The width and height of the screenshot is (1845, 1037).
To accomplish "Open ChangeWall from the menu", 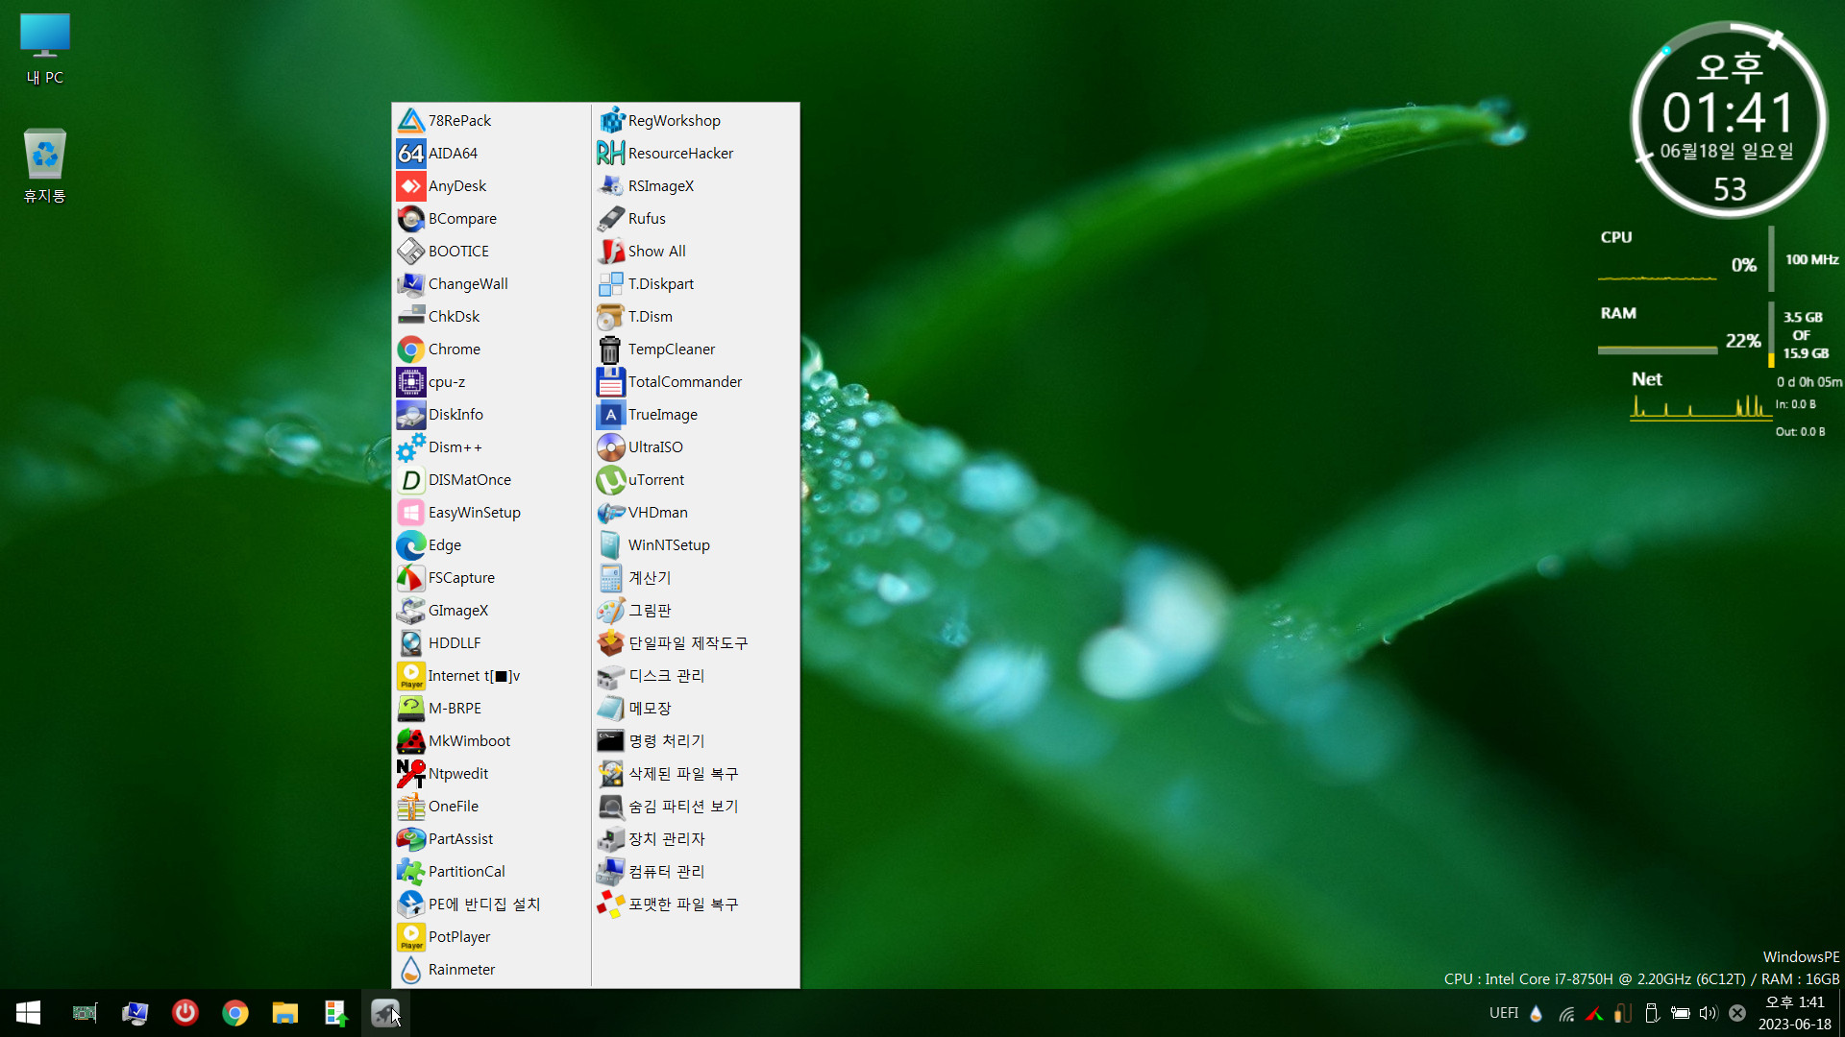I will tap(491, 284).
